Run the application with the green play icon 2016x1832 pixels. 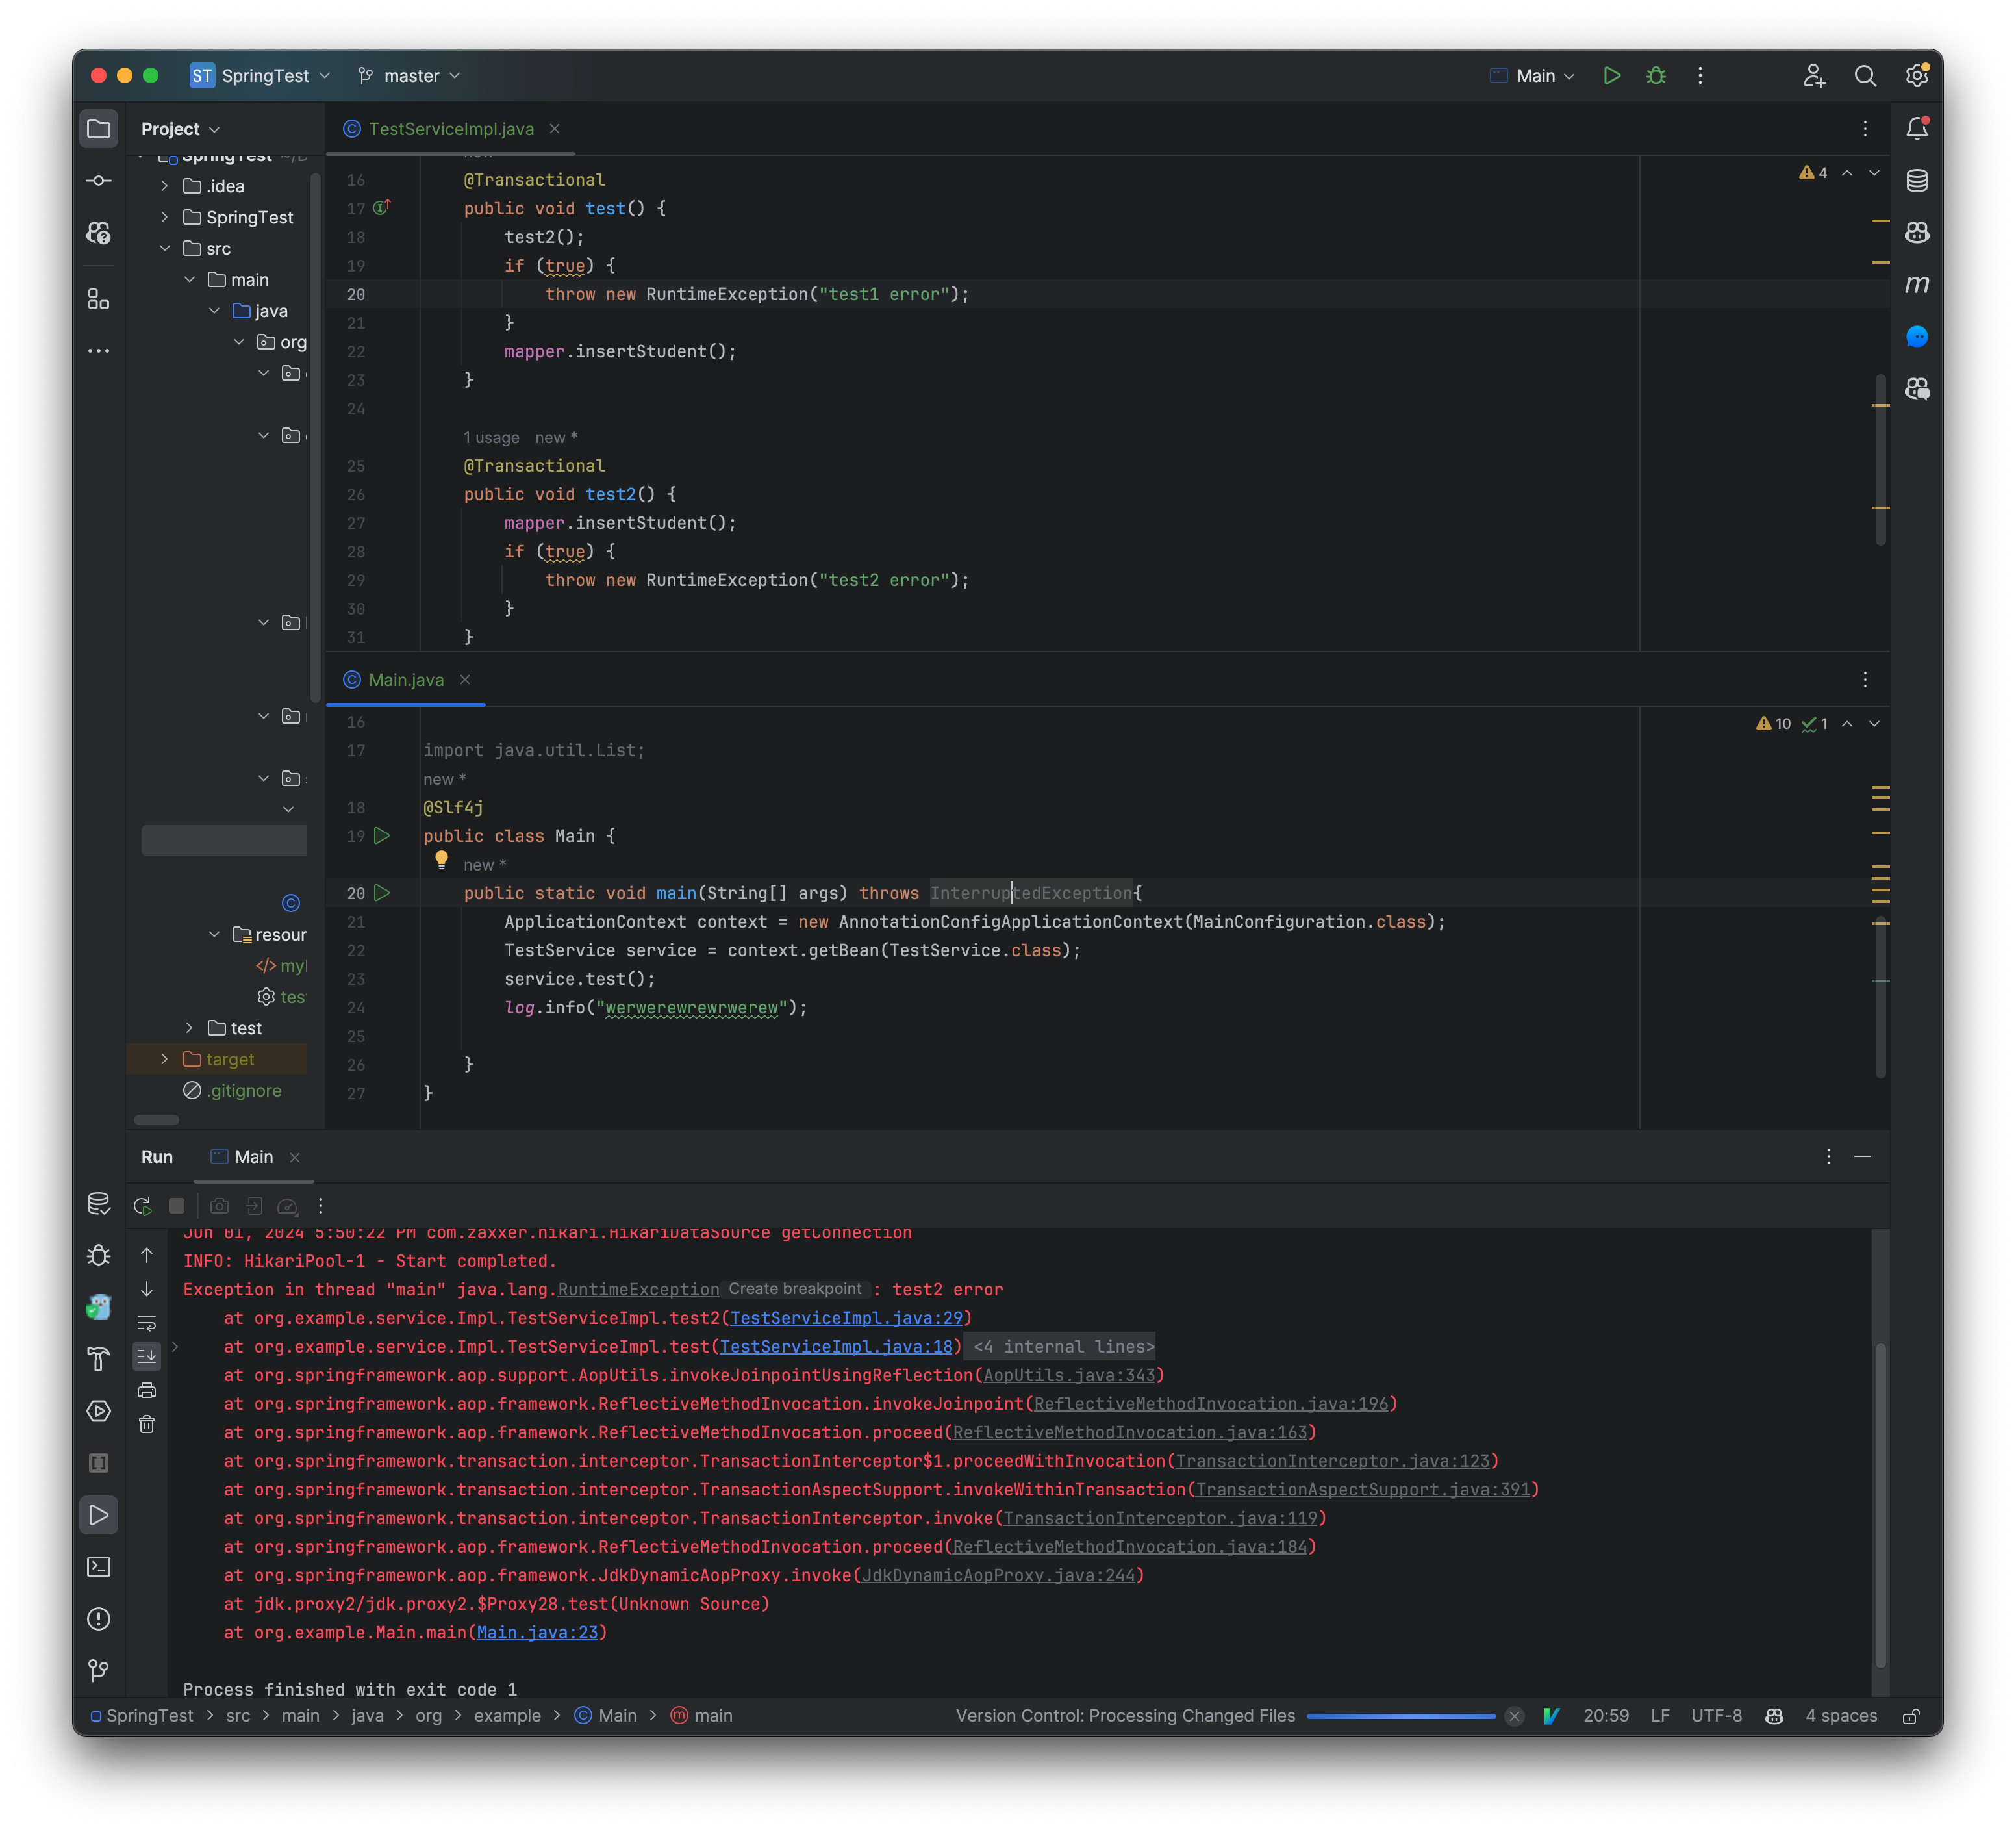[x=1611, y=75]
